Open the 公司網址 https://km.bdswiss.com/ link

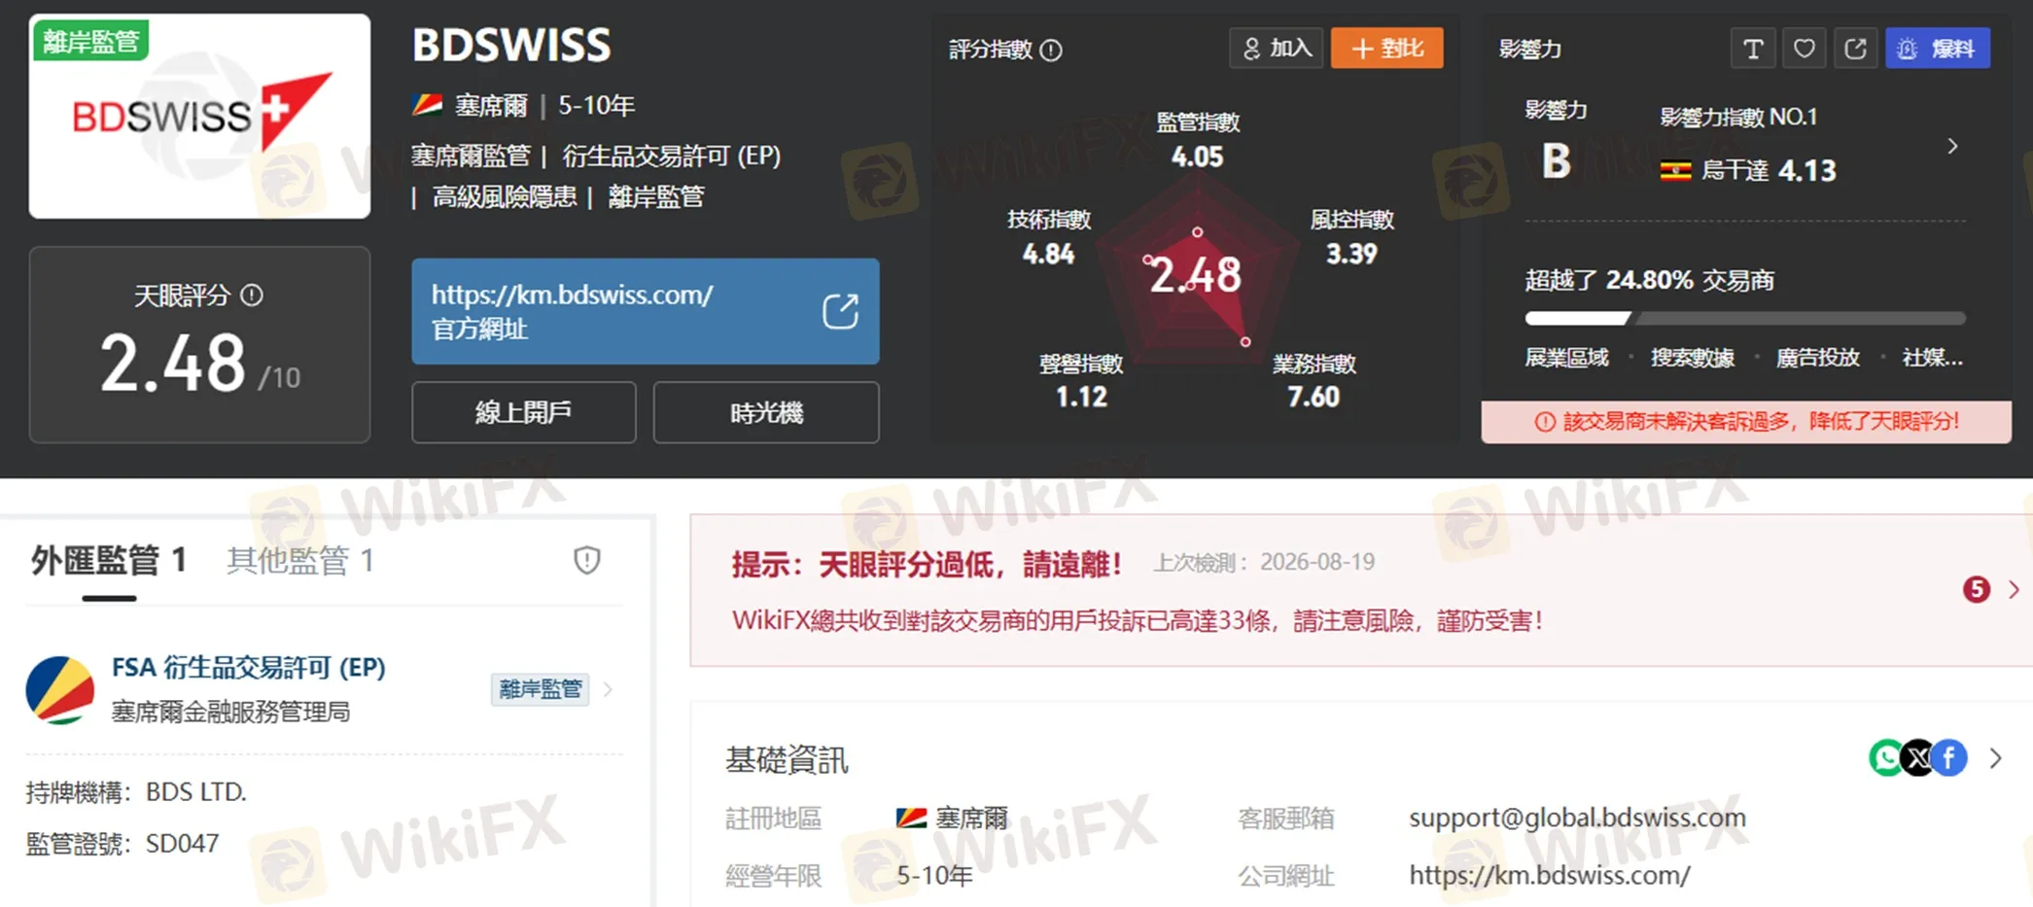pyautogui.click(x=1550, y=875)
